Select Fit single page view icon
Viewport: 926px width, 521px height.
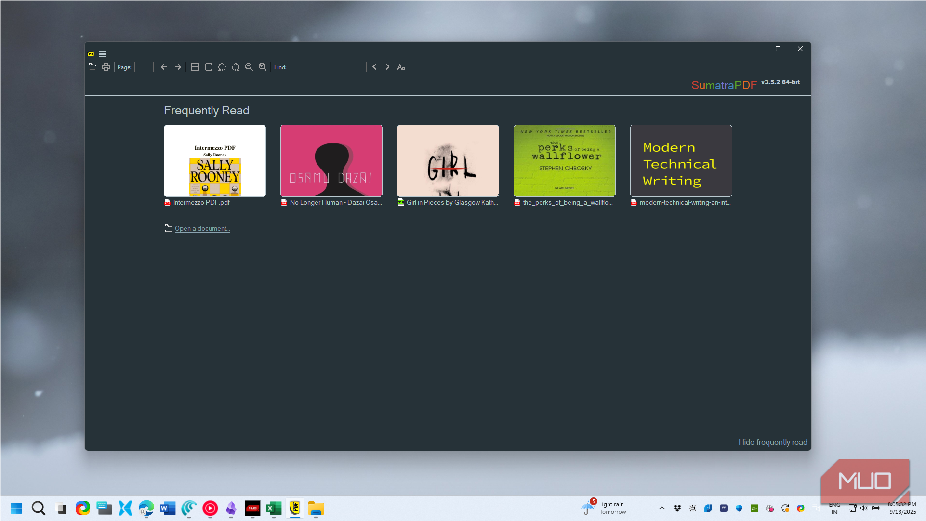pos(209,67)
